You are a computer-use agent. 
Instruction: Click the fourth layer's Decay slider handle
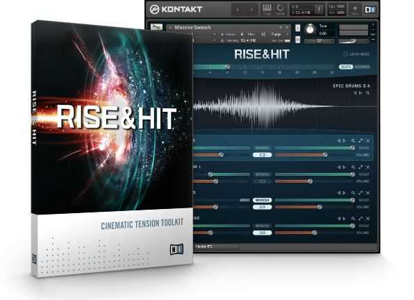[x=352, y=226]
